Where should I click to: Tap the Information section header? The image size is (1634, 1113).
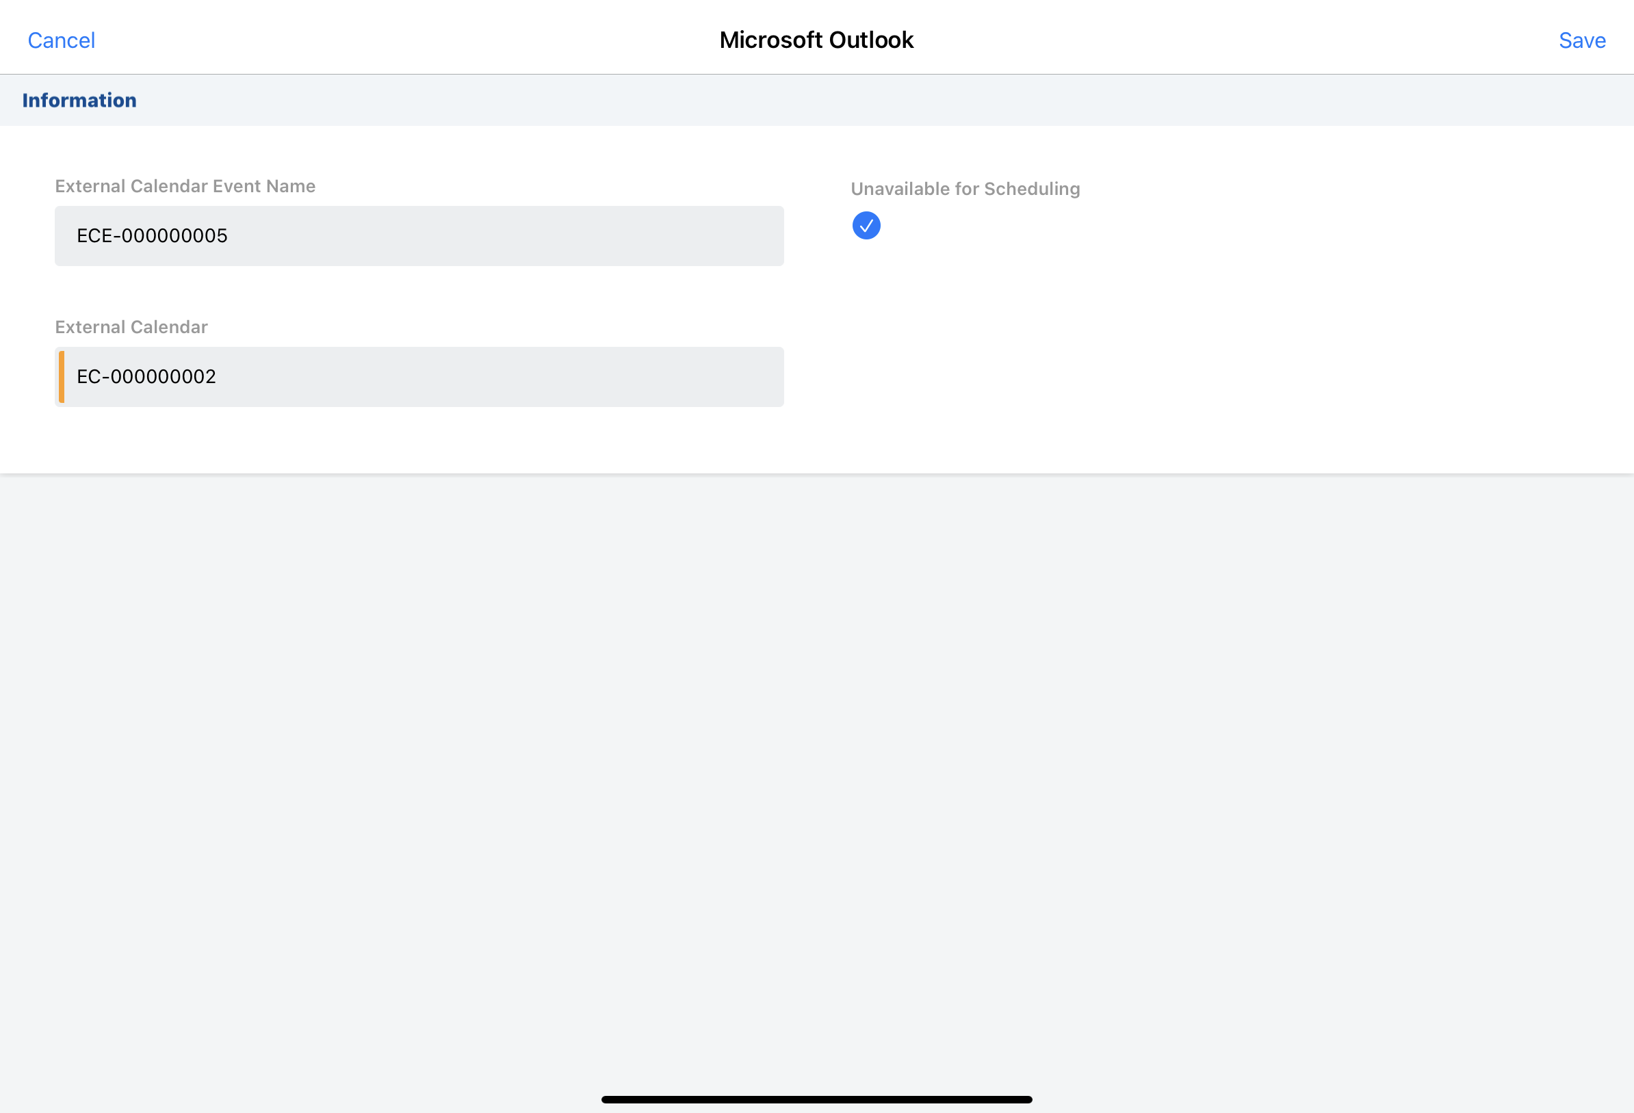coord(79,101)
